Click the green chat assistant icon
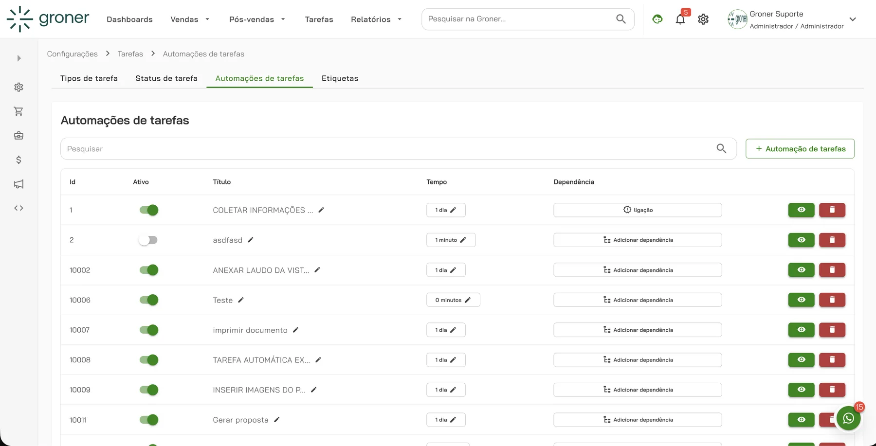Screen dimensions: 876x446 657,19
